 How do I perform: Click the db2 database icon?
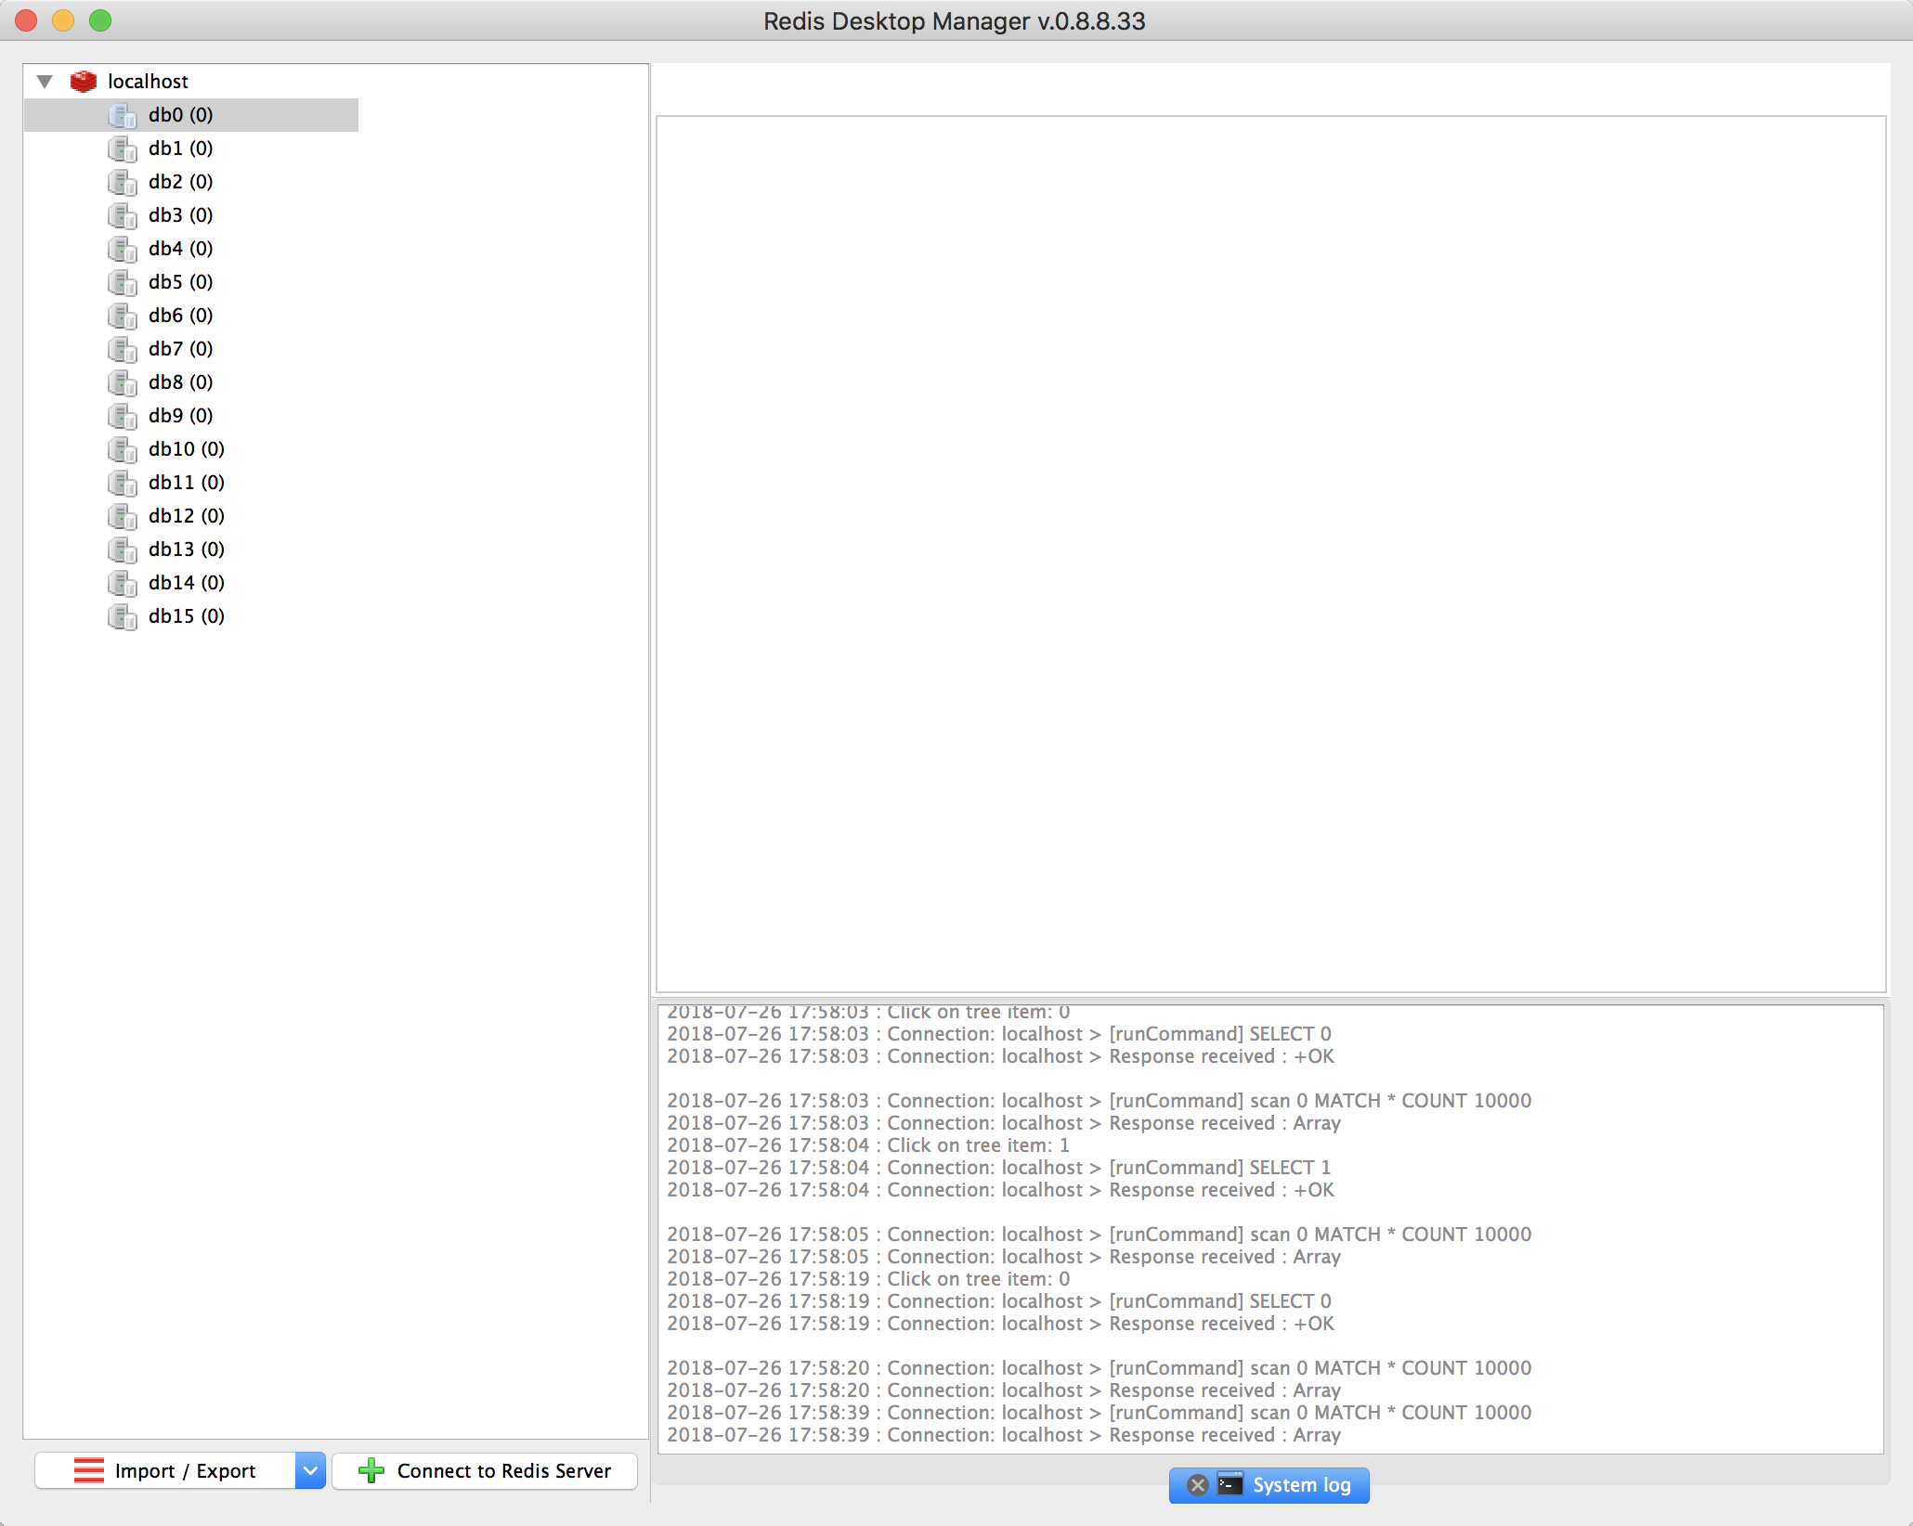(x=123, y=182)
